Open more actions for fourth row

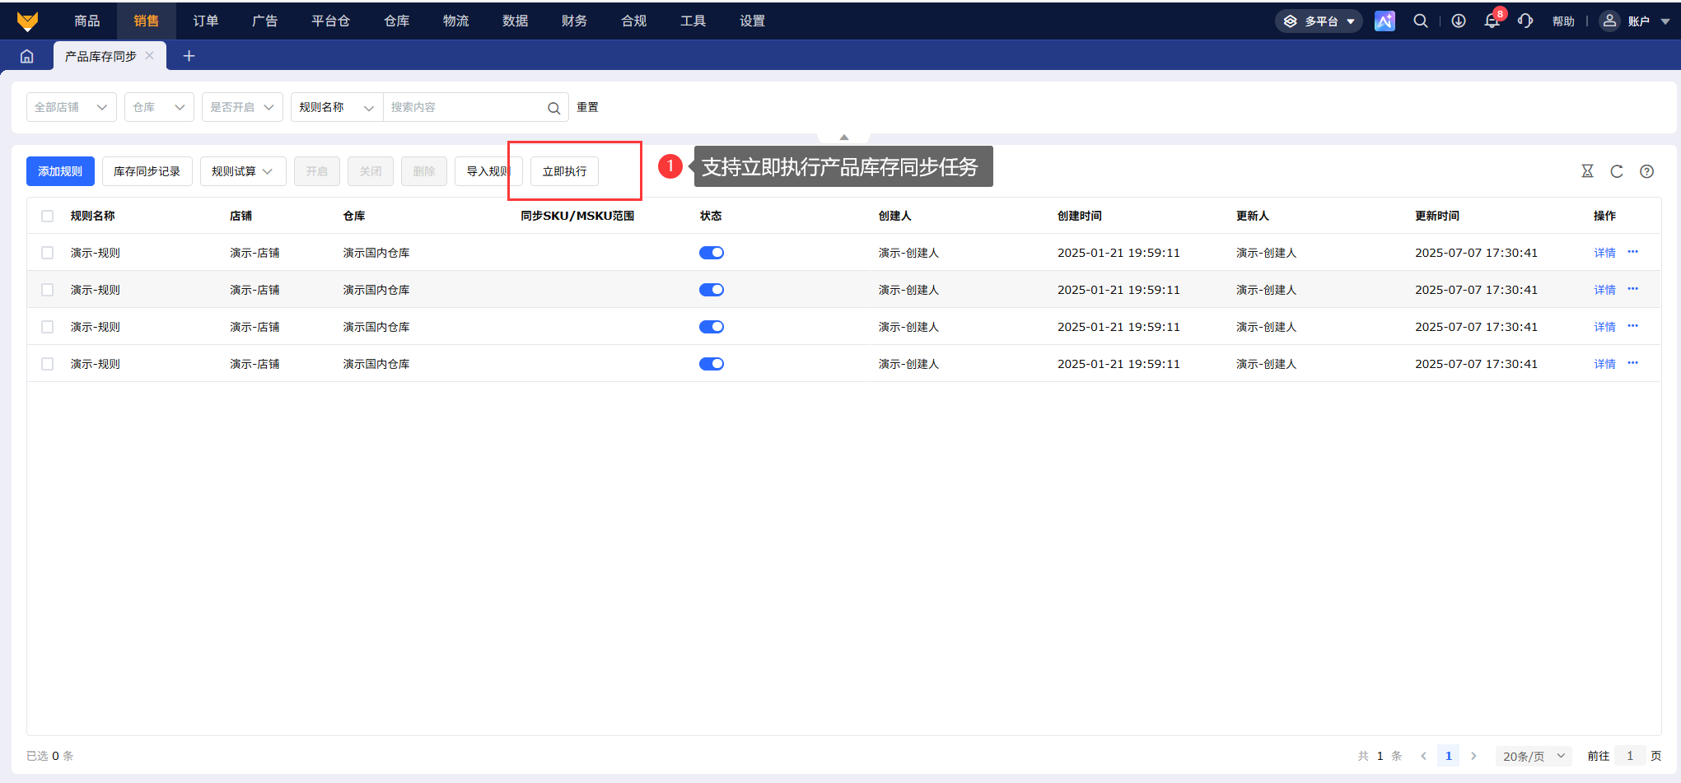tap(1633, 363)
